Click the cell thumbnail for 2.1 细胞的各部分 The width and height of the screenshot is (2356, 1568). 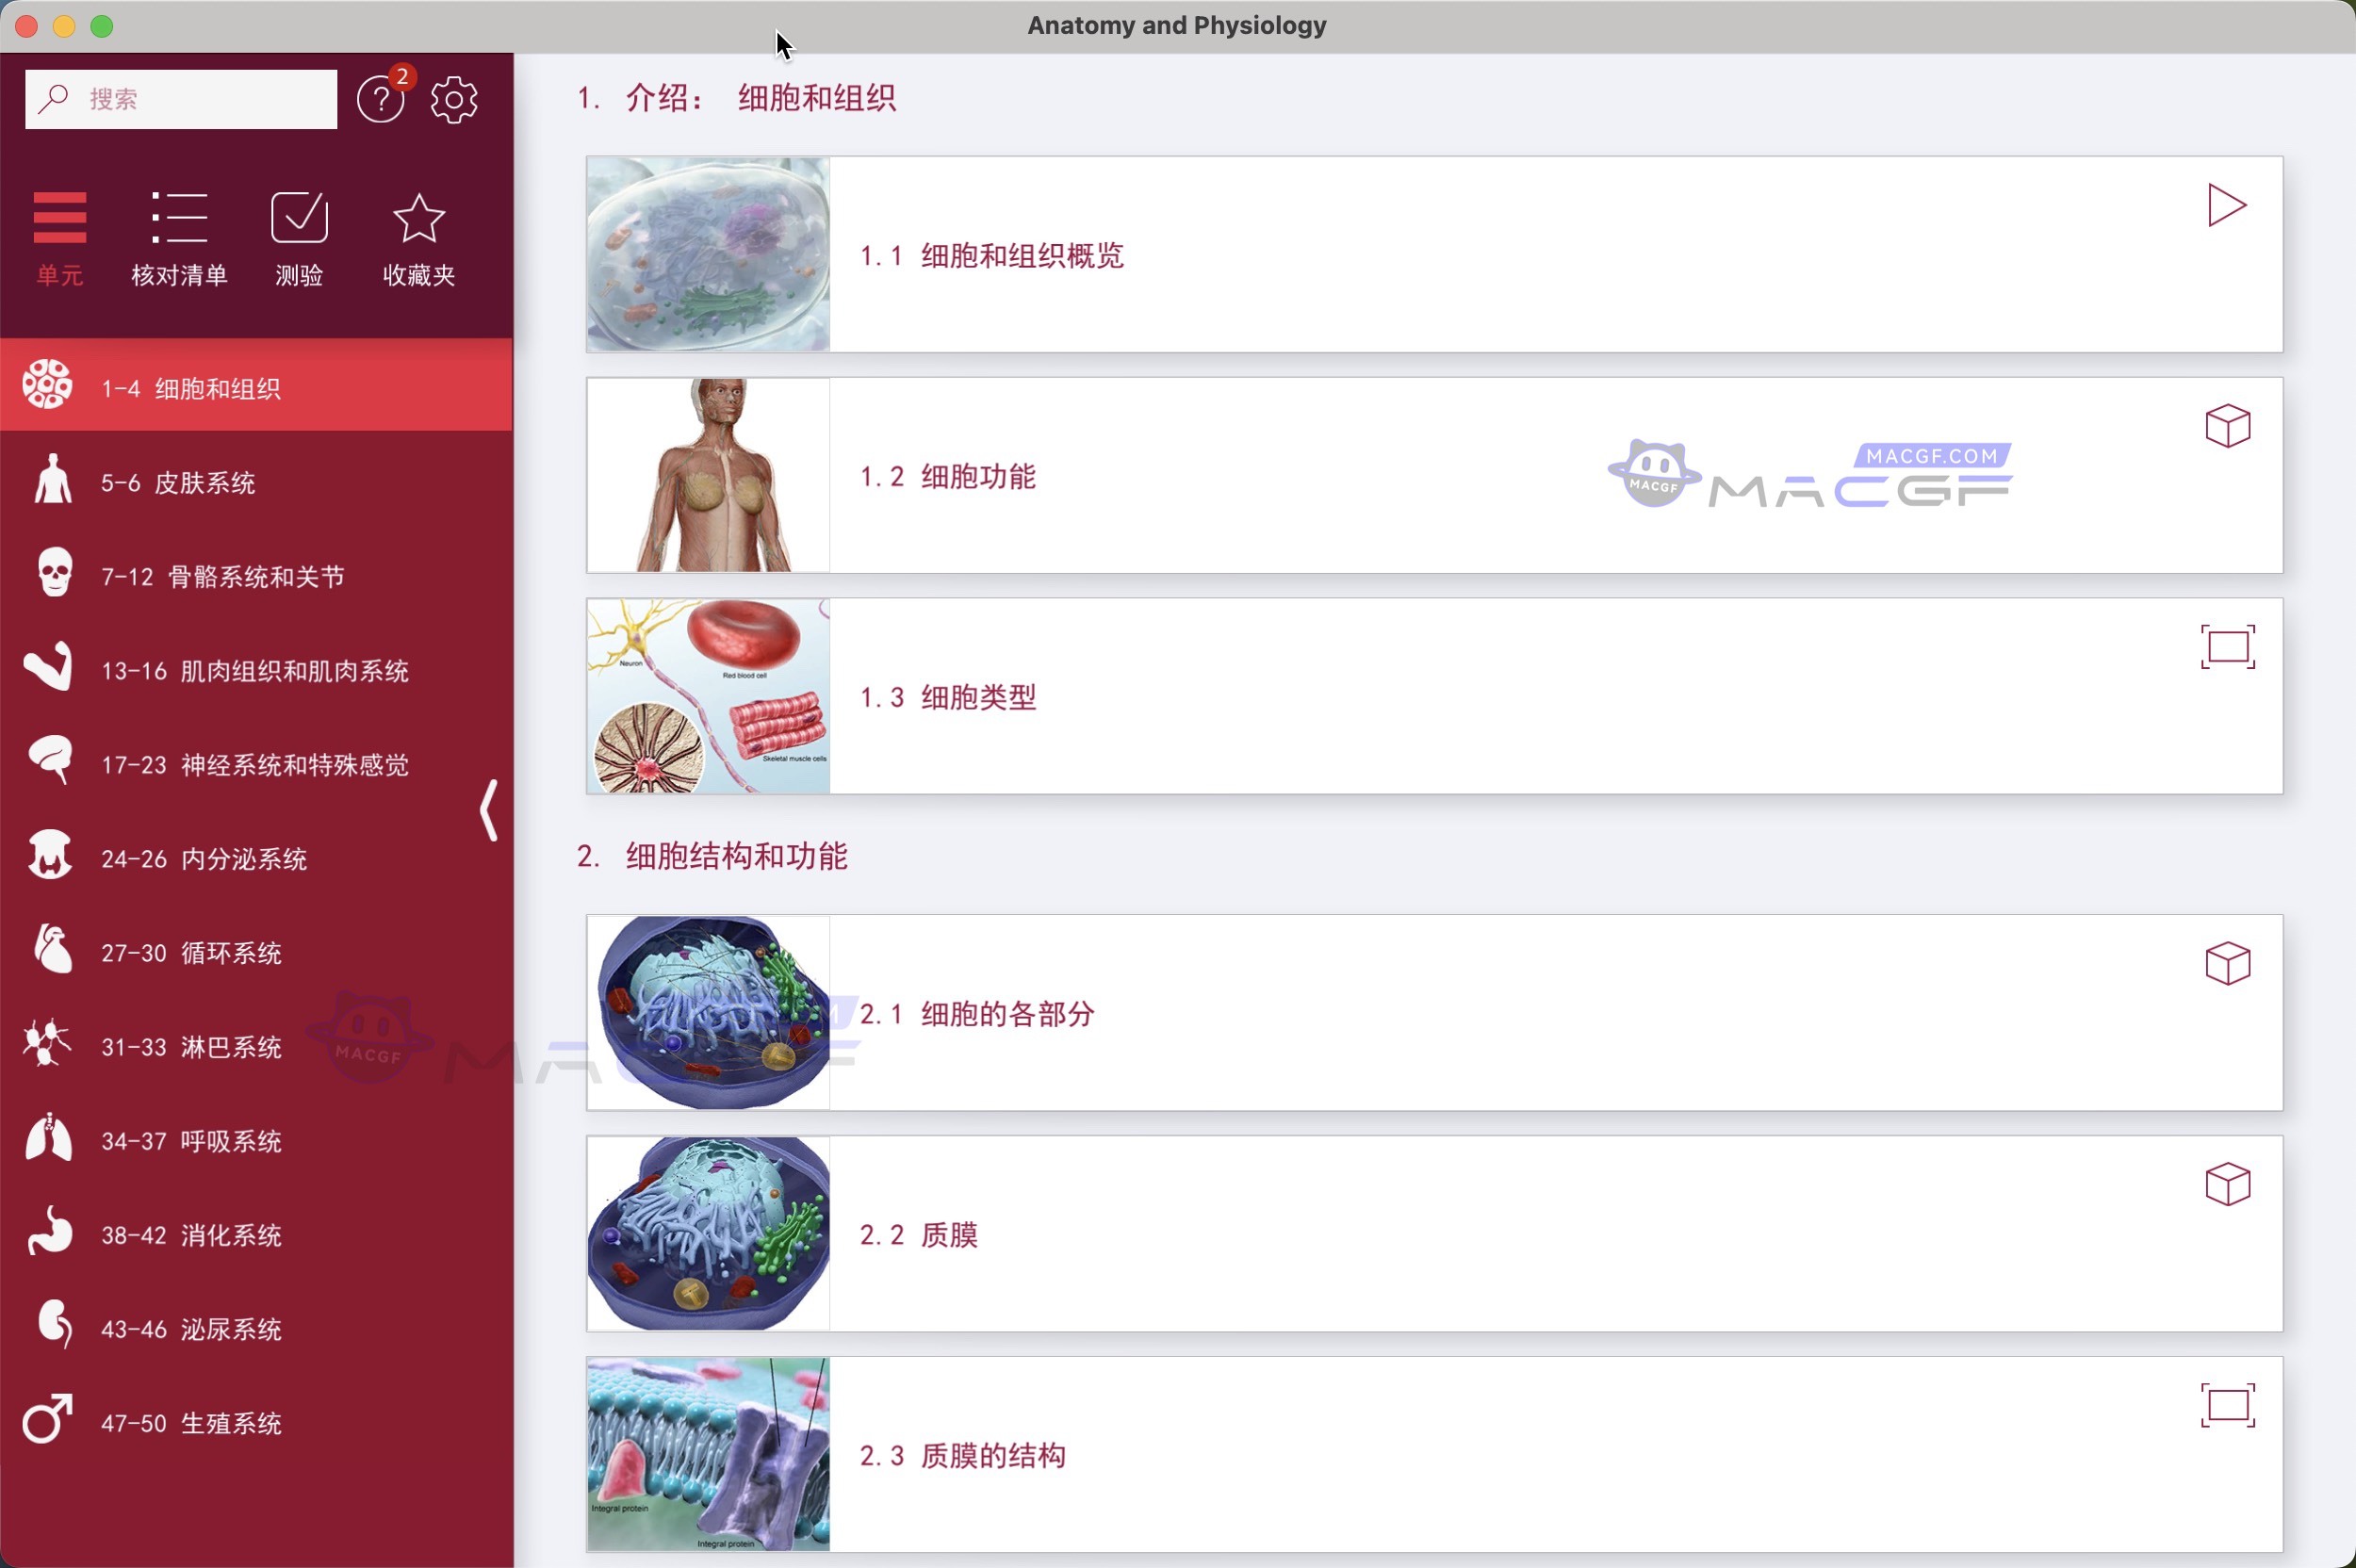tap(707, 1012)
